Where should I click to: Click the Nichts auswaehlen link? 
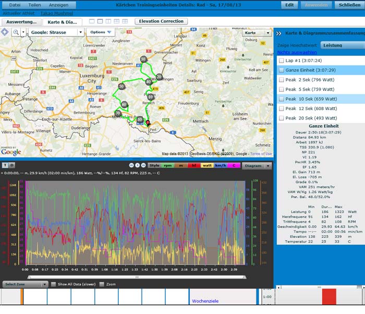pos(297,52)
